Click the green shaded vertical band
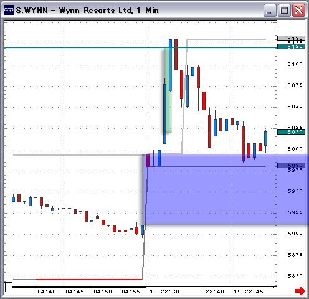 (x=168, y=90)
